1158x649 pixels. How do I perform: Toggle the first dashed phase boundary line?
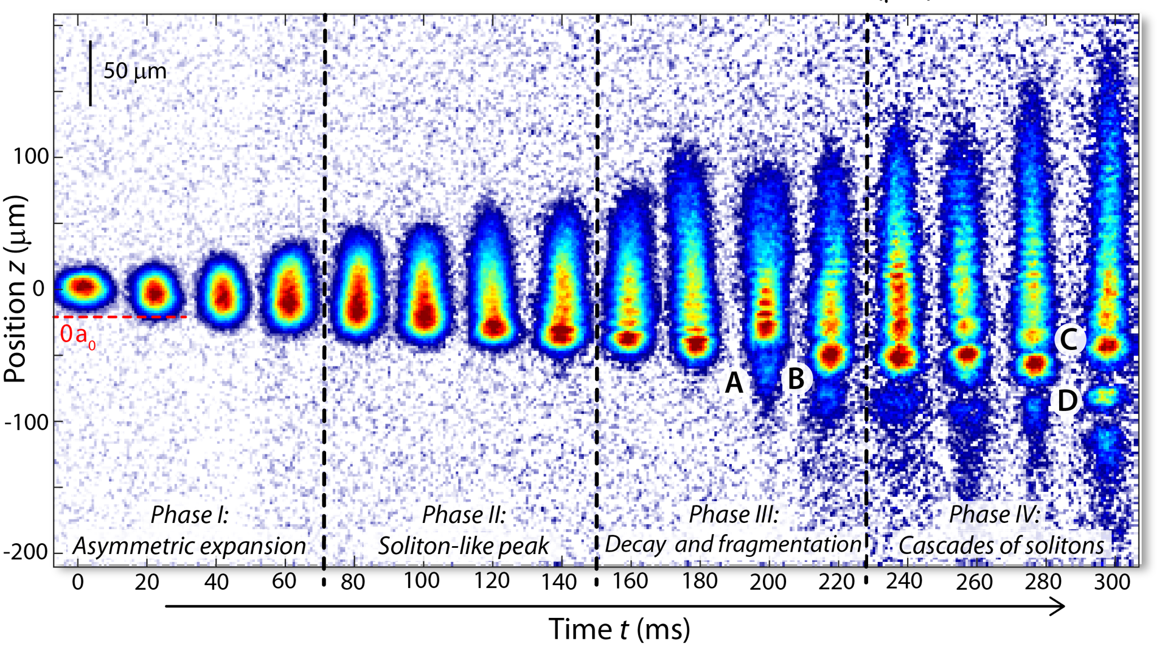pyautogui.click(x=326, y=283)
